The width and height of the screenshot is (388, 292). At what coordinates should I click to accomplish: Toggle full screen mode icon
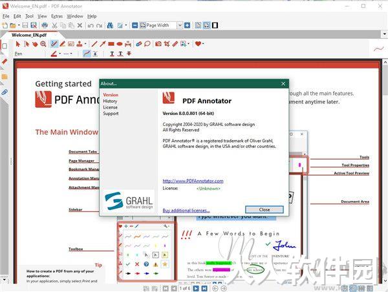click(x=215, y=25)
